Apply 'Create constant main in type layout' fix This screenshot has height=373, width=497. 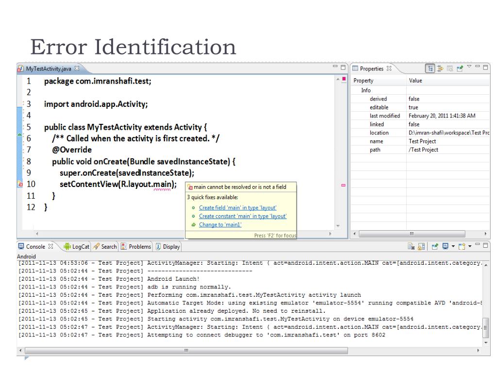243,216
